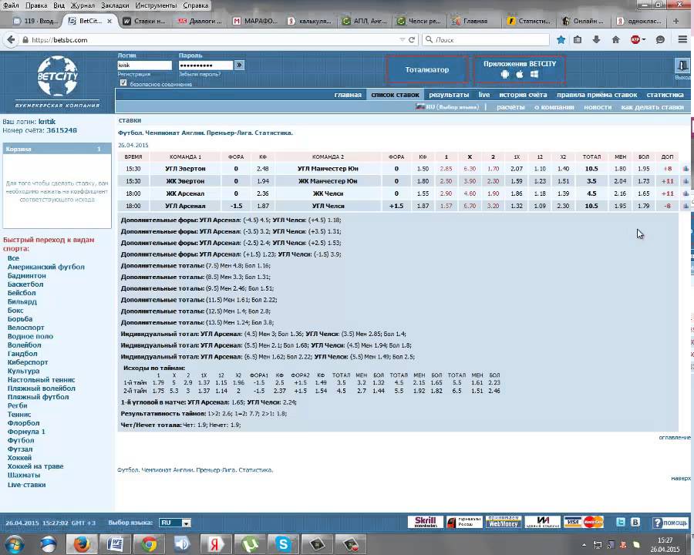Follow the Забыли пароль? link
Viewport: 694px width, 555px height.
pyautogui.click(x=200, y=74)
